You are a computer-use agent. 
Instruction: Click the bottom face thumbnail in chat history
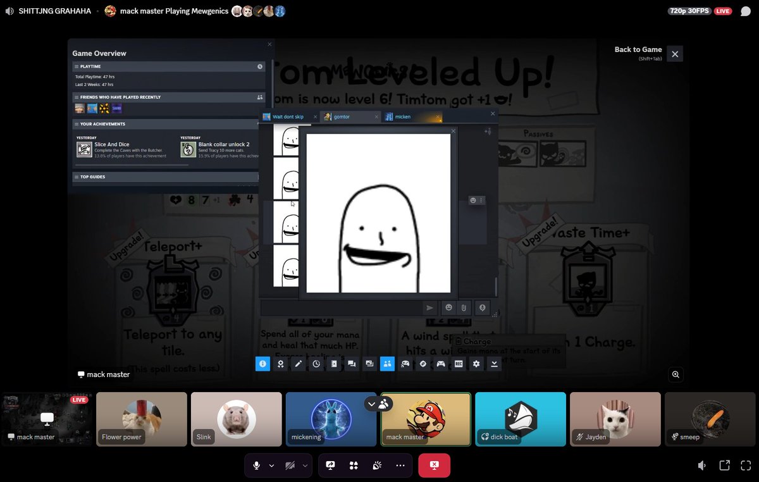pos(286,266)
